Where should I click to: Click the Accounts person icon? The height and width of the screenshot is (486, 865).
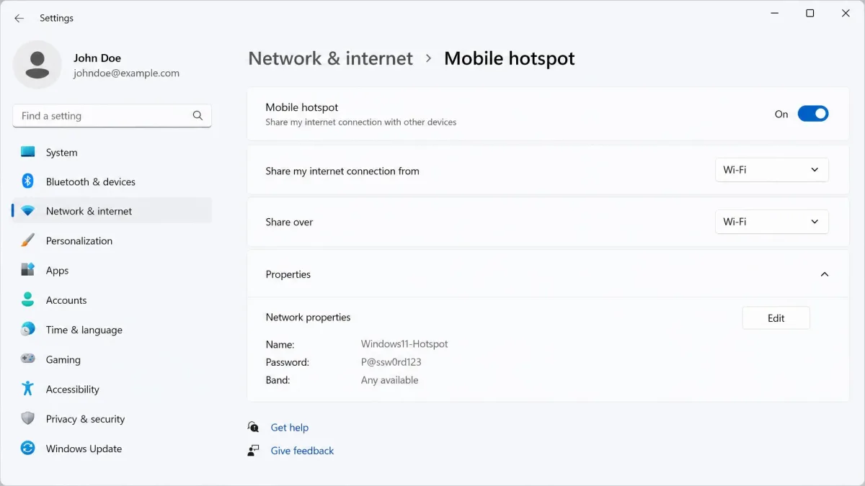coord(27,300)
